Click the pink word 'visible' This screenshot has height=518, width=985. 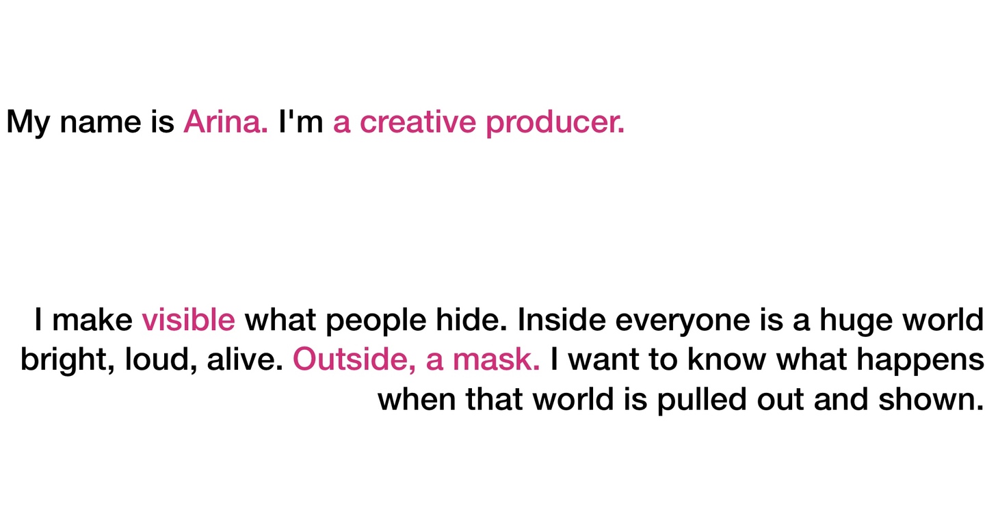(x=188, y=320)
